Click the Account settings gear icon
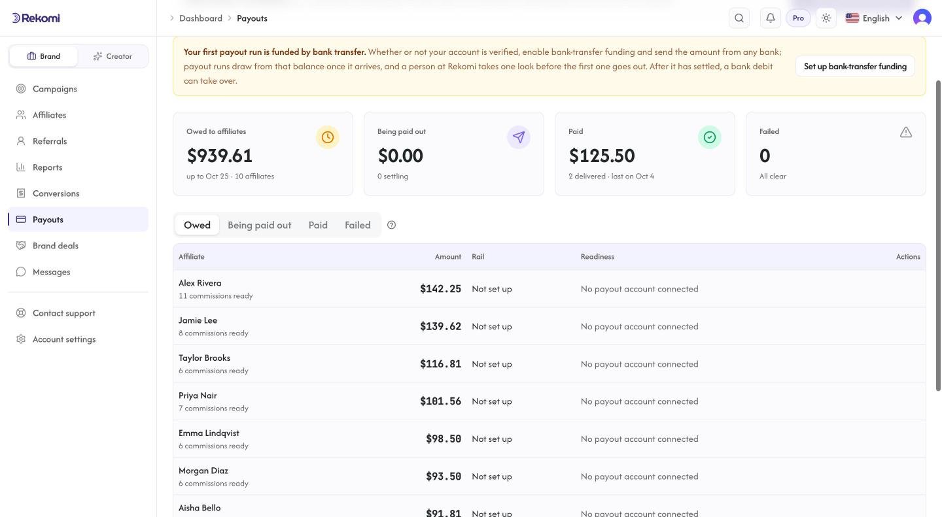This screenshot has height=517, width=942. (21, 339)
